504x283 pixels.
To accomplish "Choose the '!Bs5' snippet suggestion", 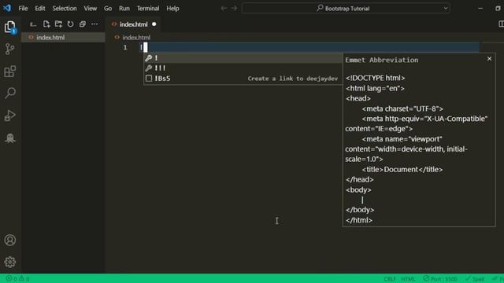I will [x=243, y=79].
